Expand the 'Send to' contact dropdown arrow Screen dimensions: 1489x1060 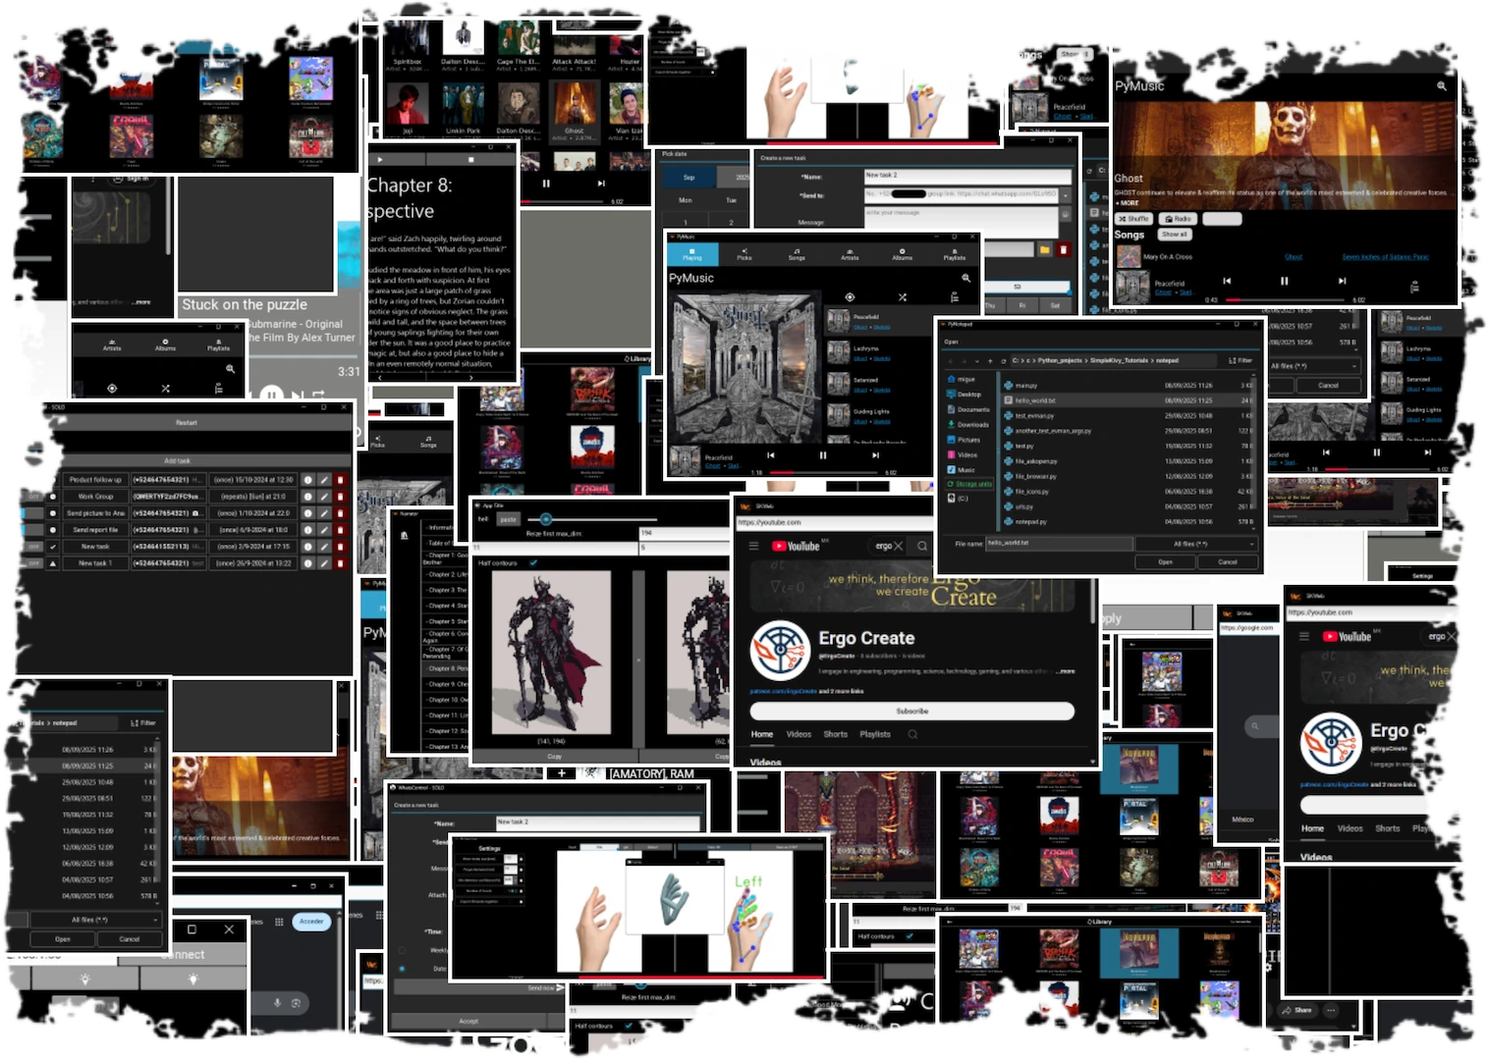1068,194
